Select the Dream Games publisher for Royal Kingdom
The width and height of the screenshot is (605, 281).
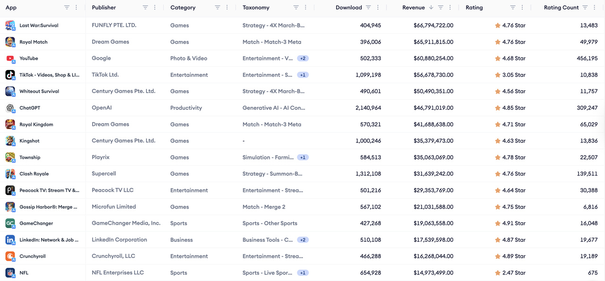[110, 124]
